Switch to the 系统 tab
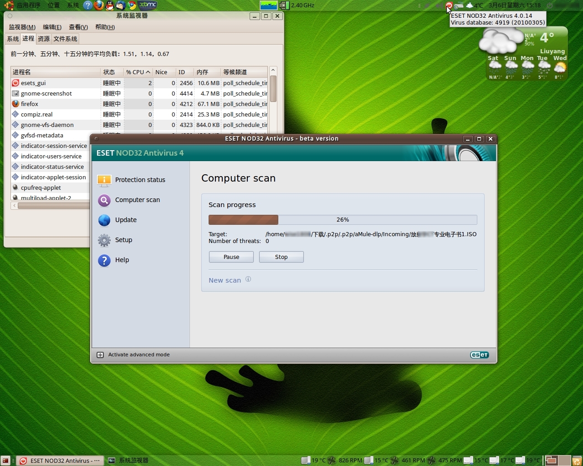 click(x=13, y=39)
